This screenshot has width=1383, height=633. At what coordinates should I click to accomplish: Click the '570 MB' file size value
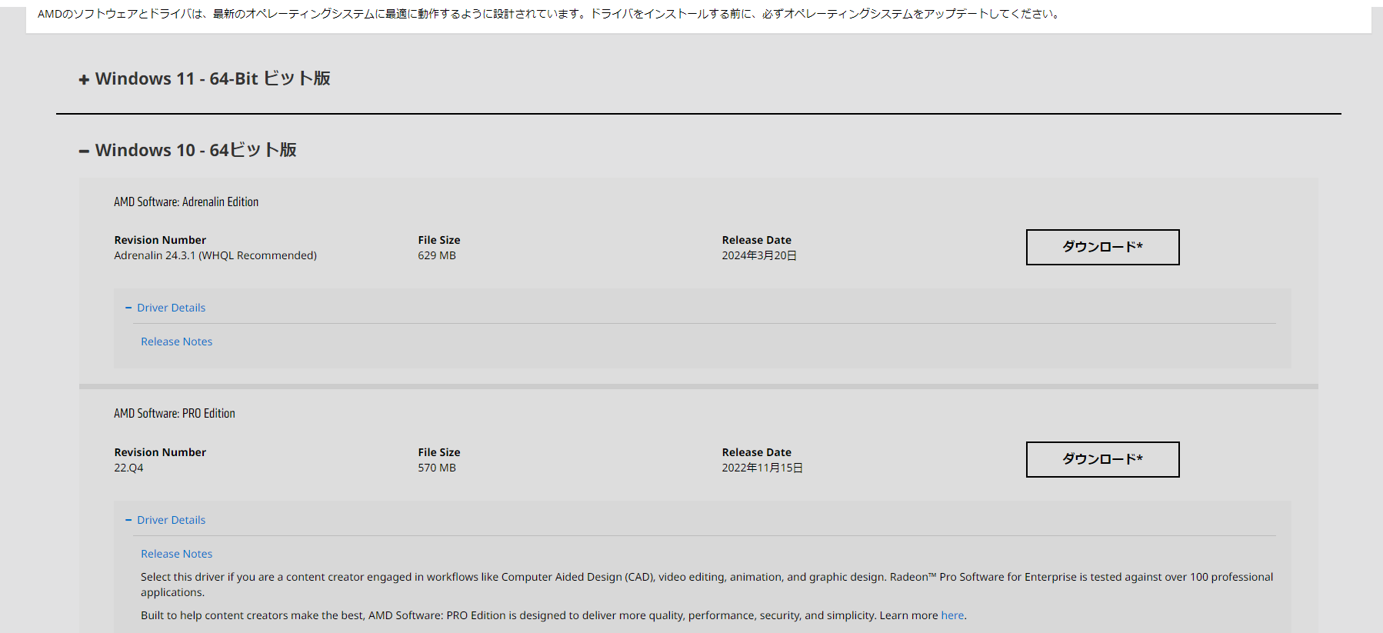tap(437, 468)
